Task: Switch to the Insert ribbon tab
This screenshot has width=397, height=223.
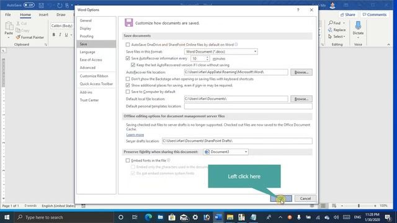Action: point(43,15)
